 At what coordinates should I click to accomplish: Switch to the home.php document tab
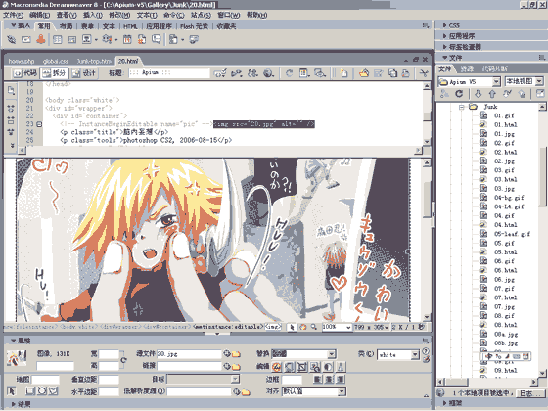pyautogui.click(x=22, y=61)
